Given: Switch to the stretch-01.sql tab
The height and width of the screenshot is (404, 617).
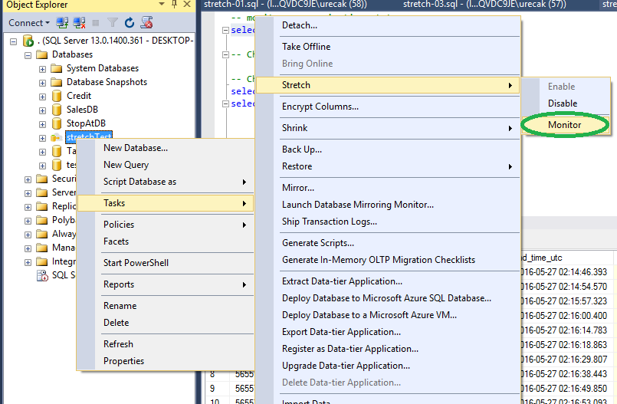Looking at the screenshot, I should (x=285, y=5).
